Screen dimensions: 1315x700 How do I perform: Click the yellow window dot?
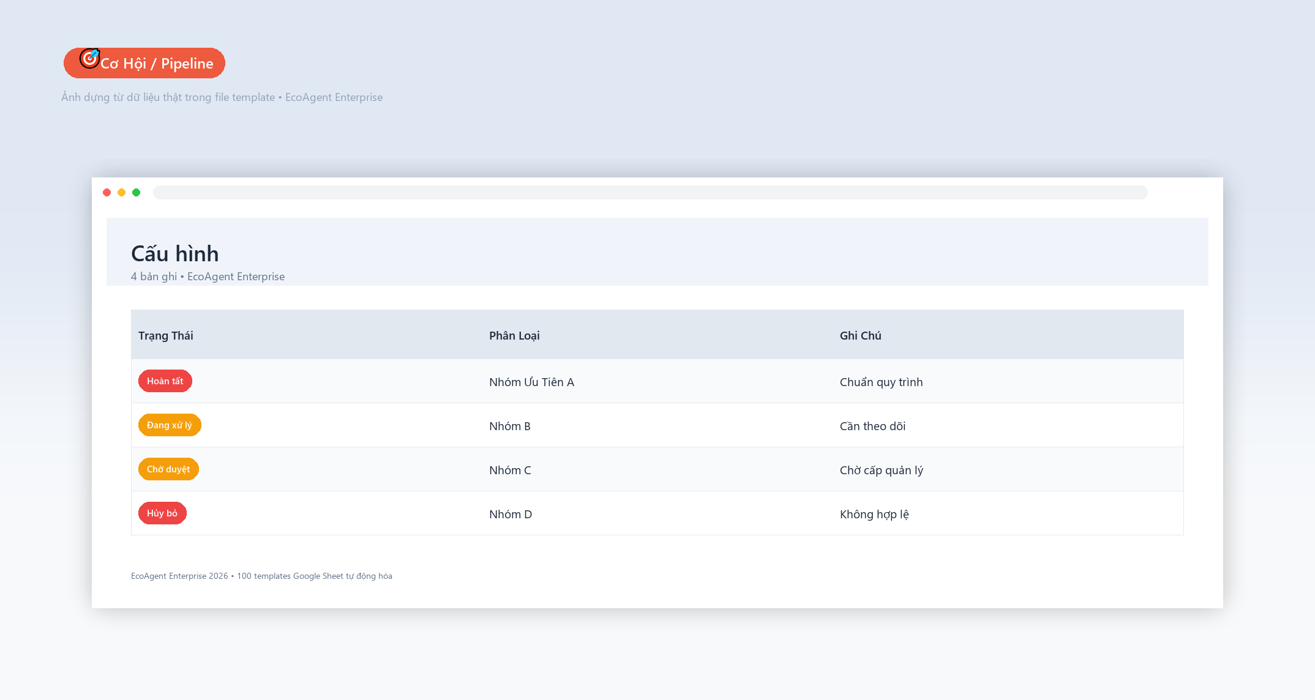point(122,193)
